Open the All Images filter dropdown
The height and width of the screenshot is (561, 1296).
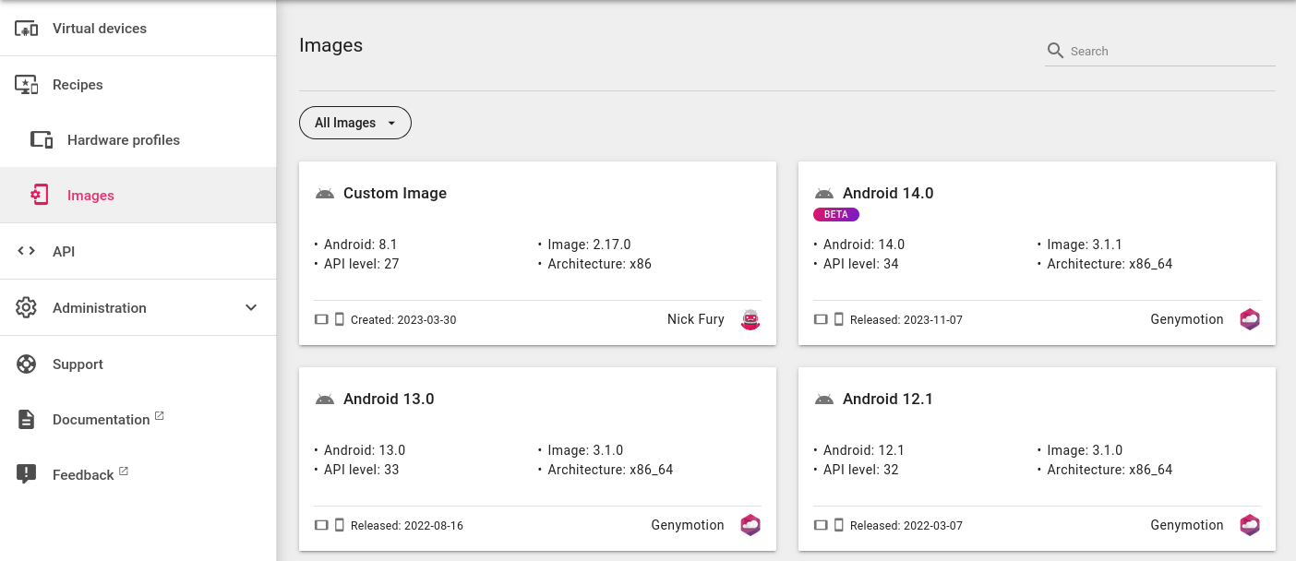click(x=354, y=122)
